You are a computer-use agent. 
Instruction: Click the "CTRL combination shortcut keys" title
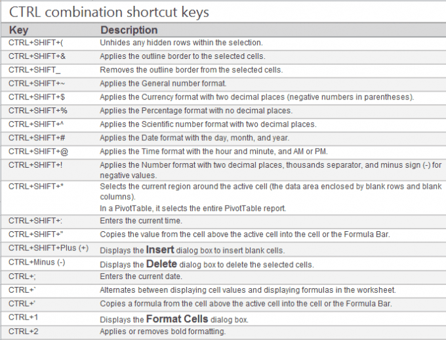click(108, 12)
